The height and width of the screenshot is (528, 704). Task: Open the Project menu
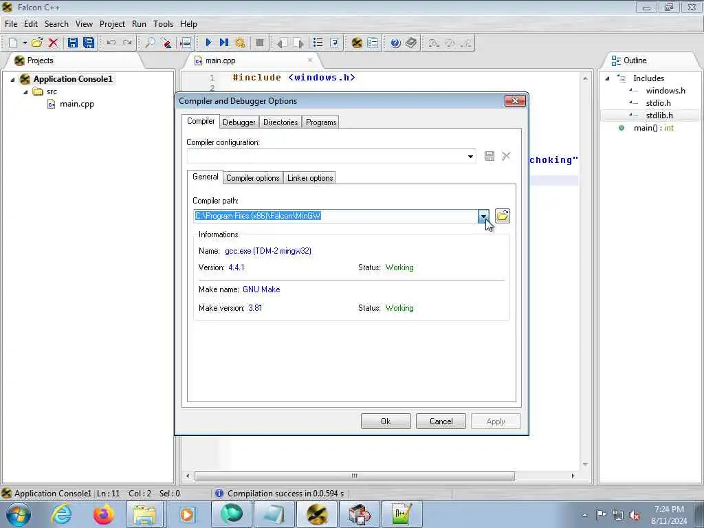click(112, 24)
